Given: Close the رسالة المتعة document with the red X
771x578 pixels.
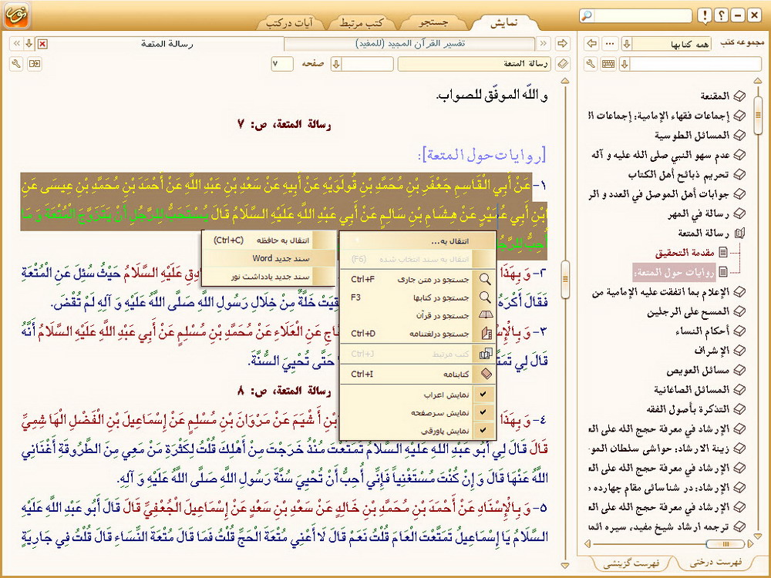Looking at the screenshot, I should 42,44.
